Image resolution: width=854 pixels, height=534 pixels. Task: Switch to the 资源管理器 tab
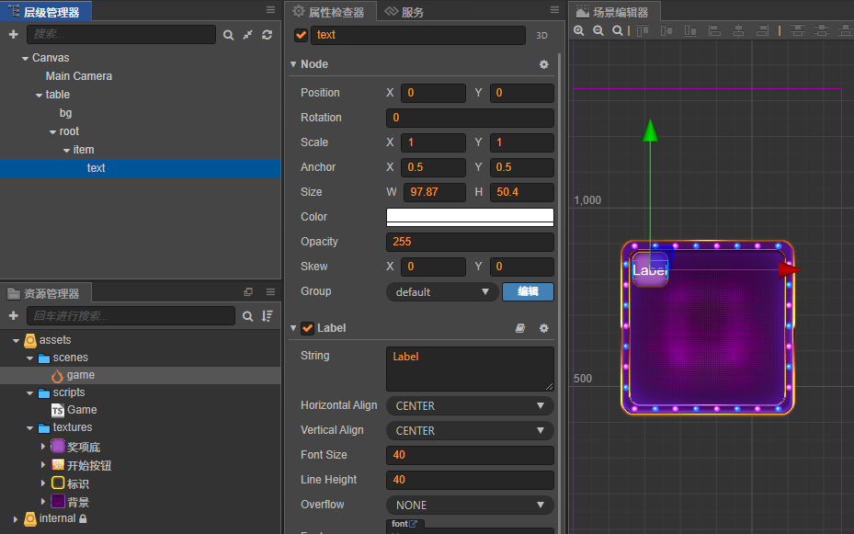tap(46, 294)
